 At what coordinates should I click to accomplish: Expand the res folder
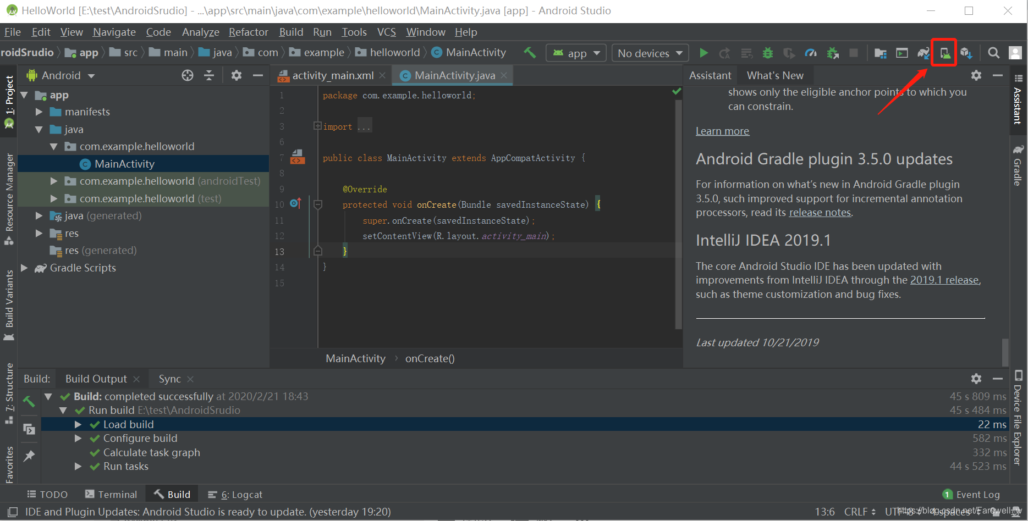point(39,233)
